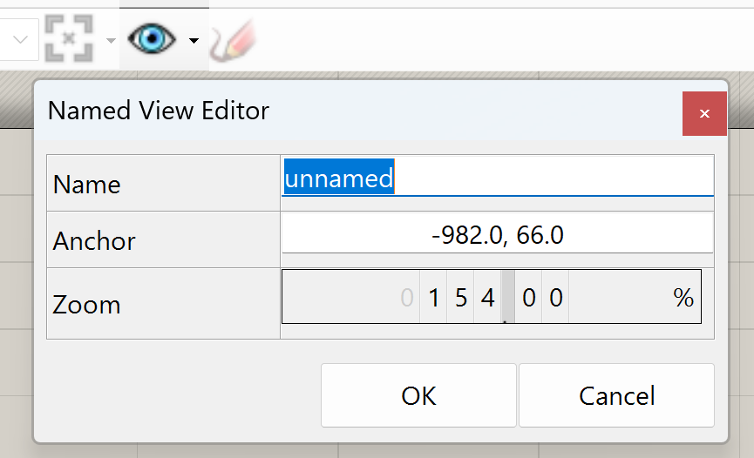754x458 pixels.
Task: Click the "Anchor" row label
Action: [94, 241]
